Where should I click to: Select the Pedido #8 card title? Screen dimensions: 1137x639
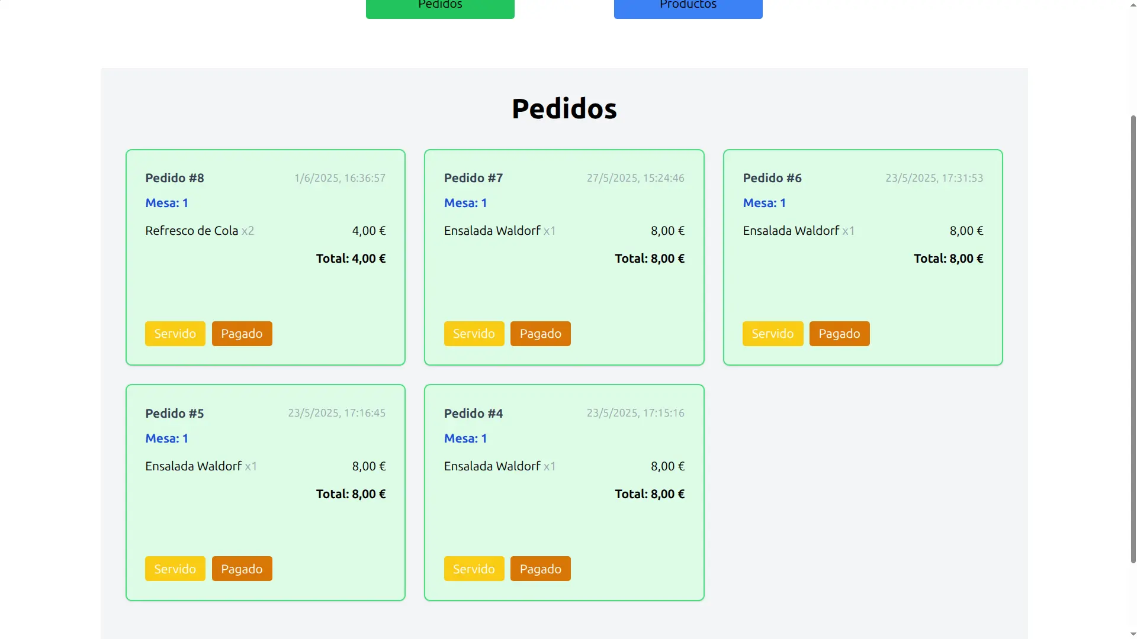pyautogui.click(x=175, y=178)
